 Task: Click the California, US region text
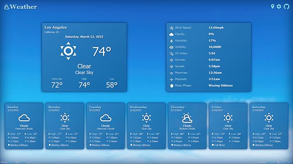pyautogui.click(x=51, y=32)
